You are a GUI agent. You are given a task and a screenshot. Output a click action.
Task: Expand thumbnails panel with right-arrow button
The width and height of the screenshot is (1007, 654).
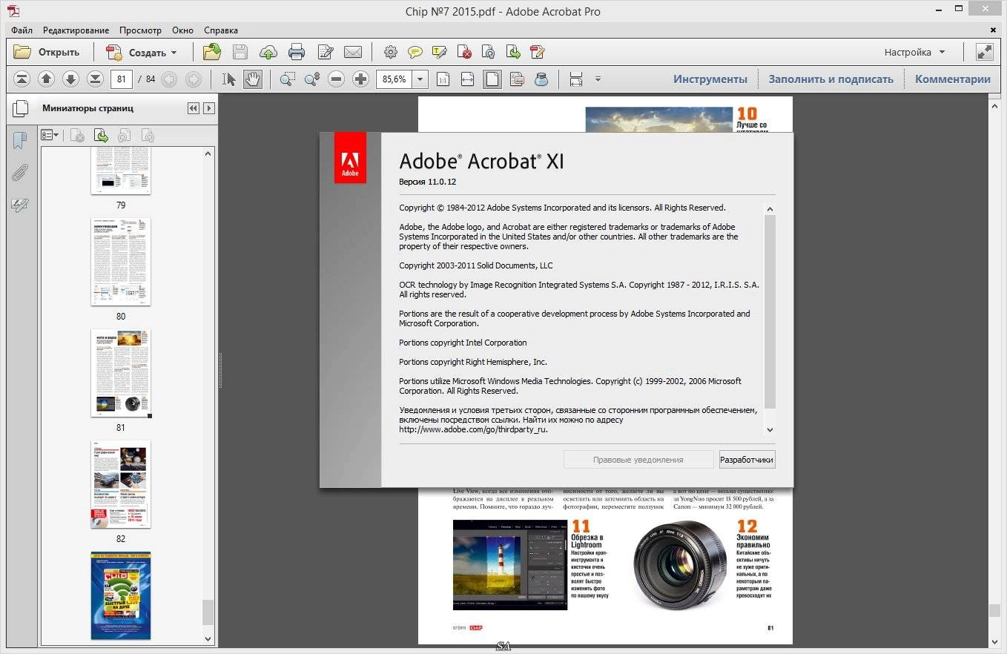(x=209, y=108)
